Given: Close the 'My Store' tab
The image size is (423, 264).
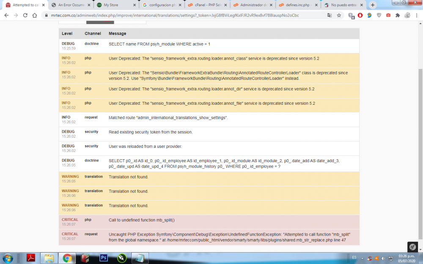Looking at the screenshot, I should tap(135, 5).
